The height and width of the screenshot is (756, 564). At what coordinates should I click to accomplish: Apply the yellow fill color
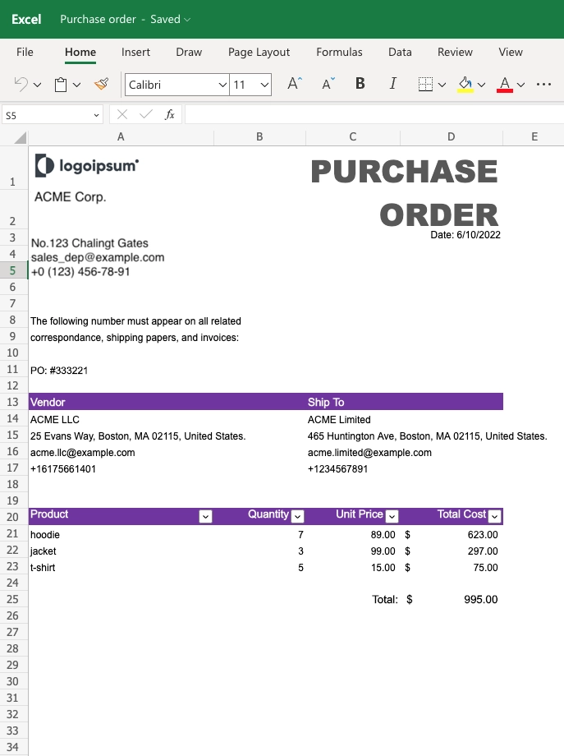click(465, 84)
